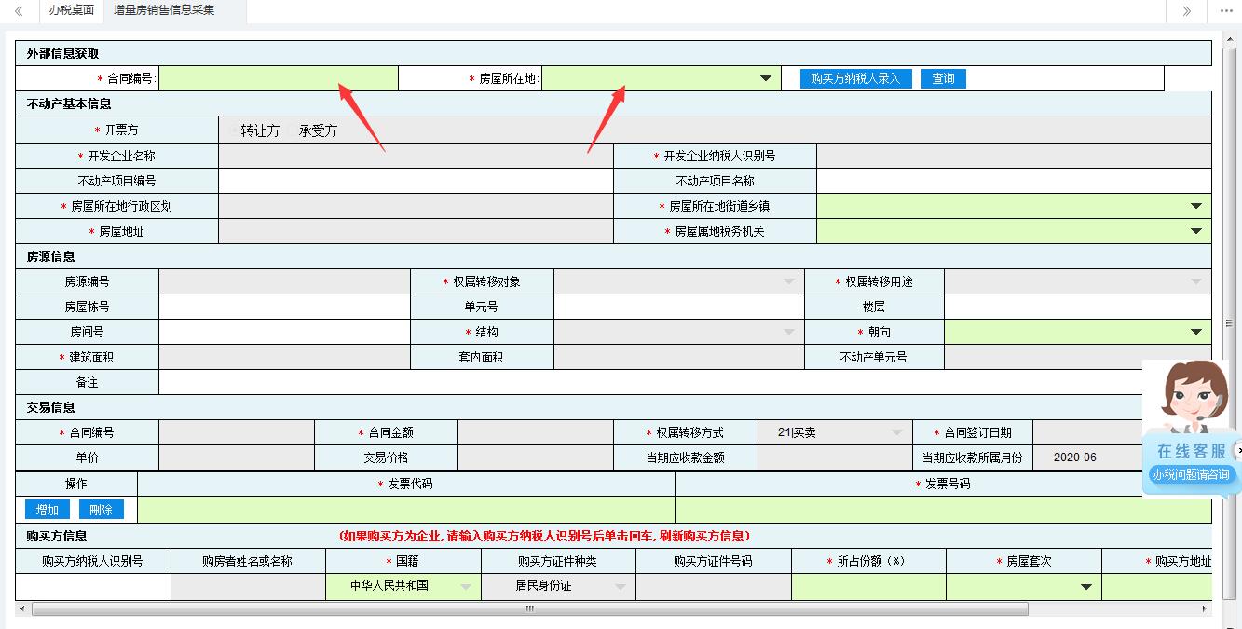The height and width of the screenshot is (629, 1242).
Task: Expand the 国籍 dropdown showing 中华人民共和国
Action: coord(466,587)
